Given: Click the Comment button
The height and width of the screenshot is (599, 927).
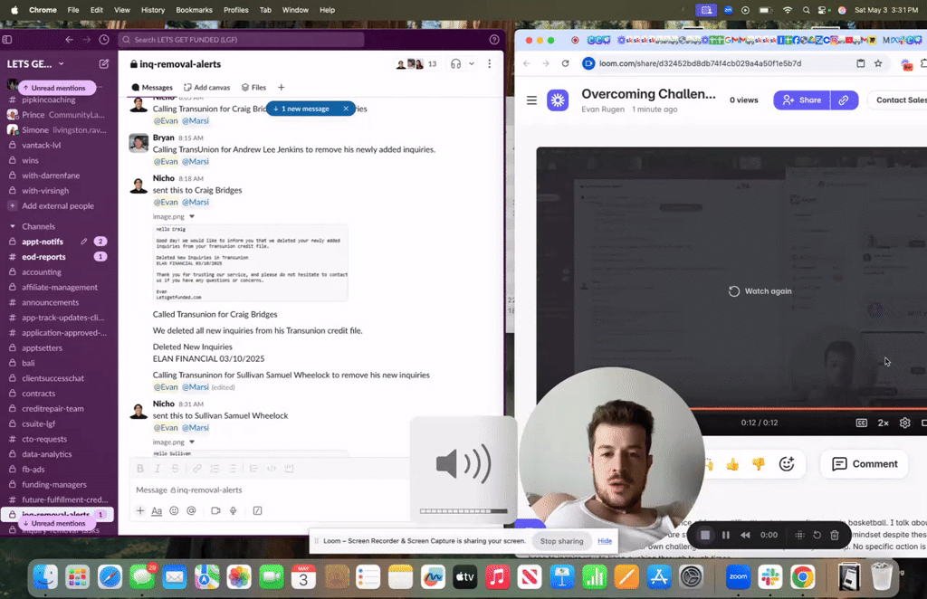Looking at the screenshot, I should [865, 464].
